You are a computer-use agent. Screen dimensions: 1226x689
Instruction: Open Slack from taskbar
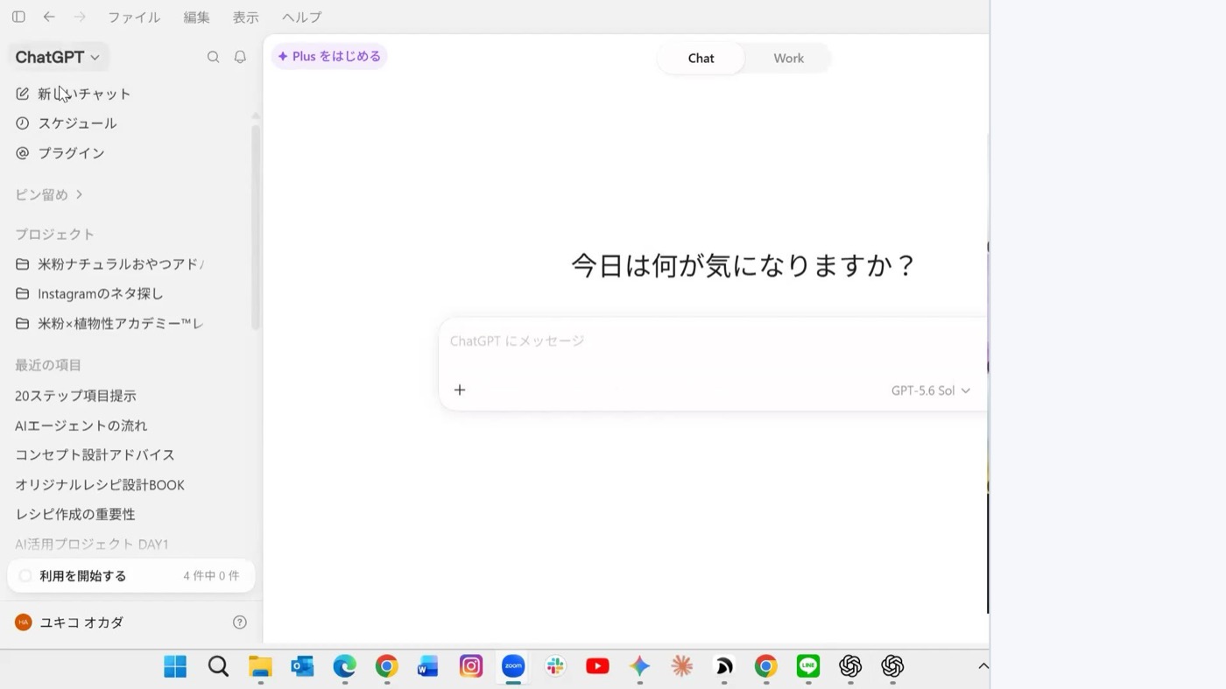coord(555,666)
